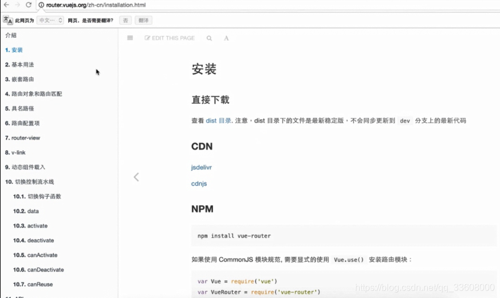
Task: Click the 否 button in the translate bar
Action: [125, 21]
